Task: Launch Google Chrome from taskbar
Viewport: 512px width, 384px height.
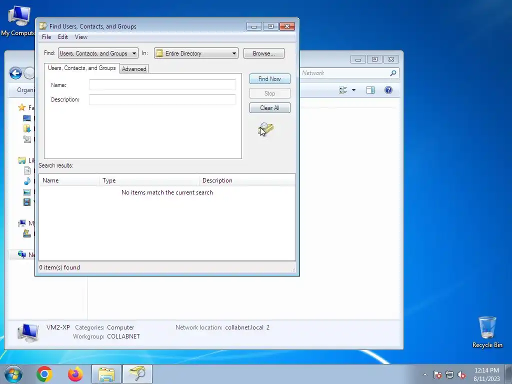Action: (x=44, y=374)
